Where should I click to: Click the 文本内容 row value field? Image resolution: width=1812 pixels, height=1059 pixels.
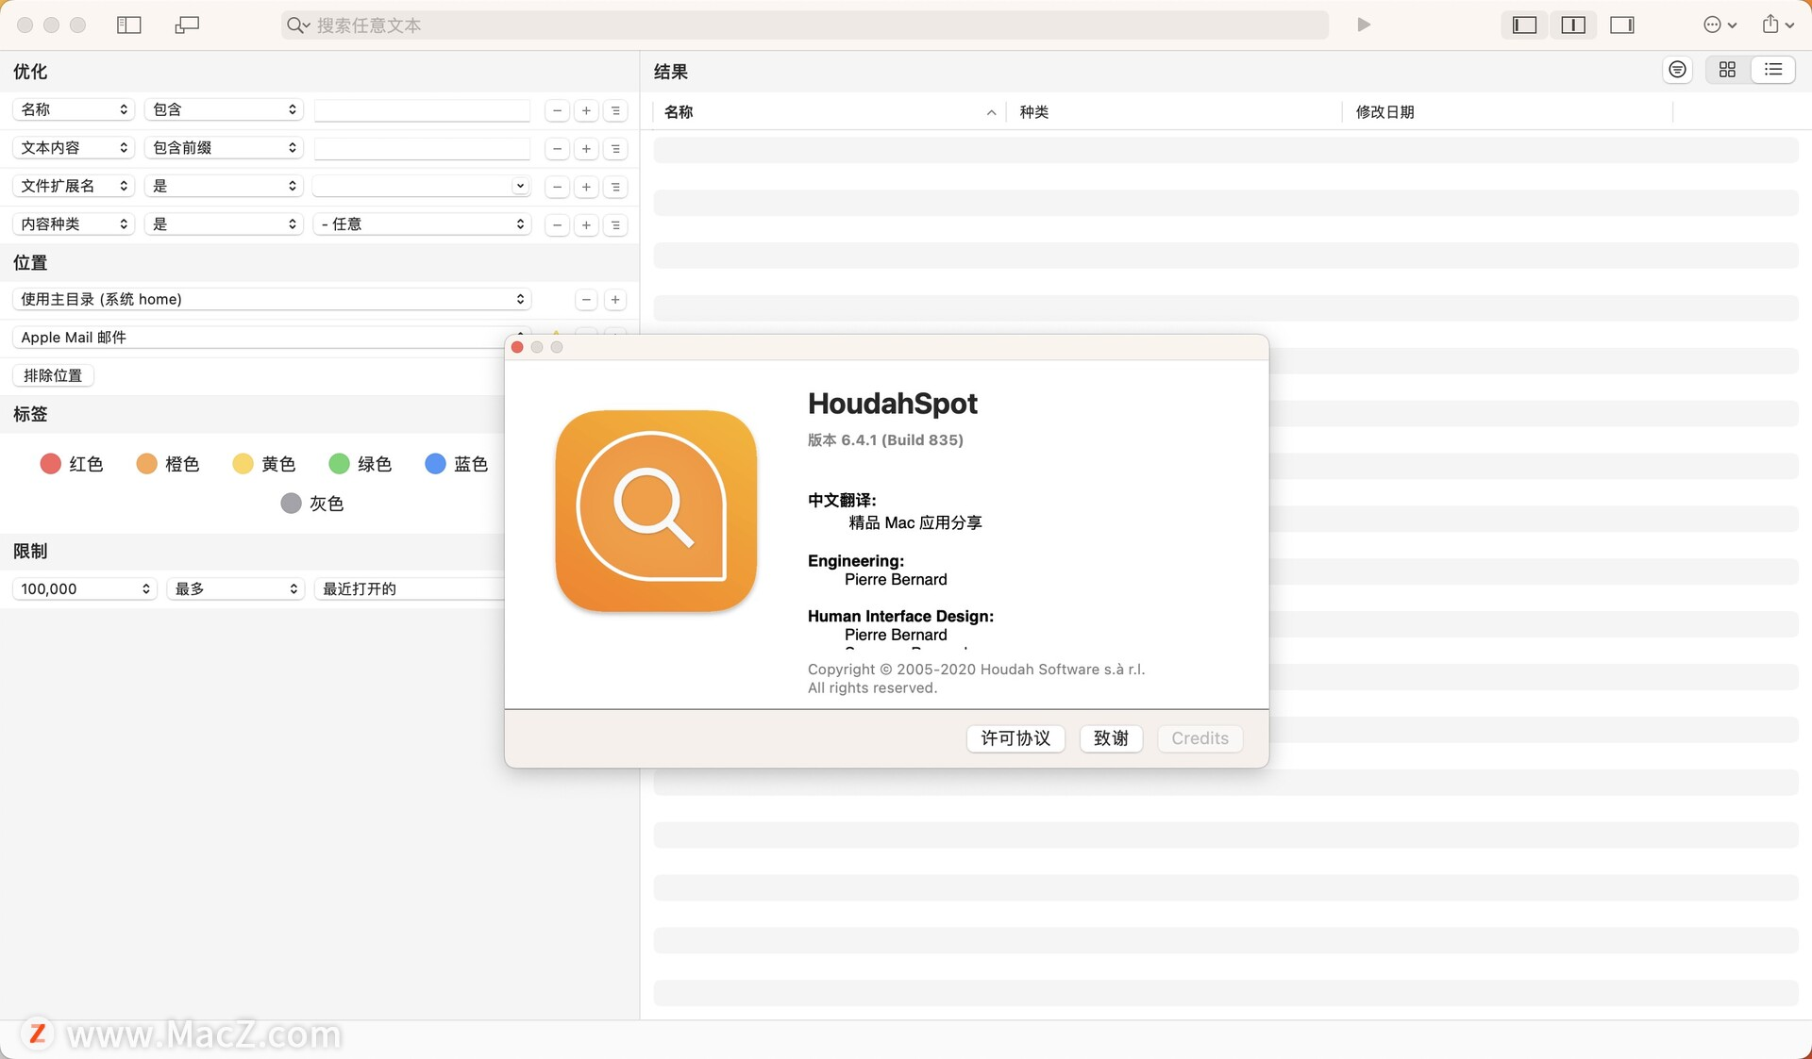[422, 149]
